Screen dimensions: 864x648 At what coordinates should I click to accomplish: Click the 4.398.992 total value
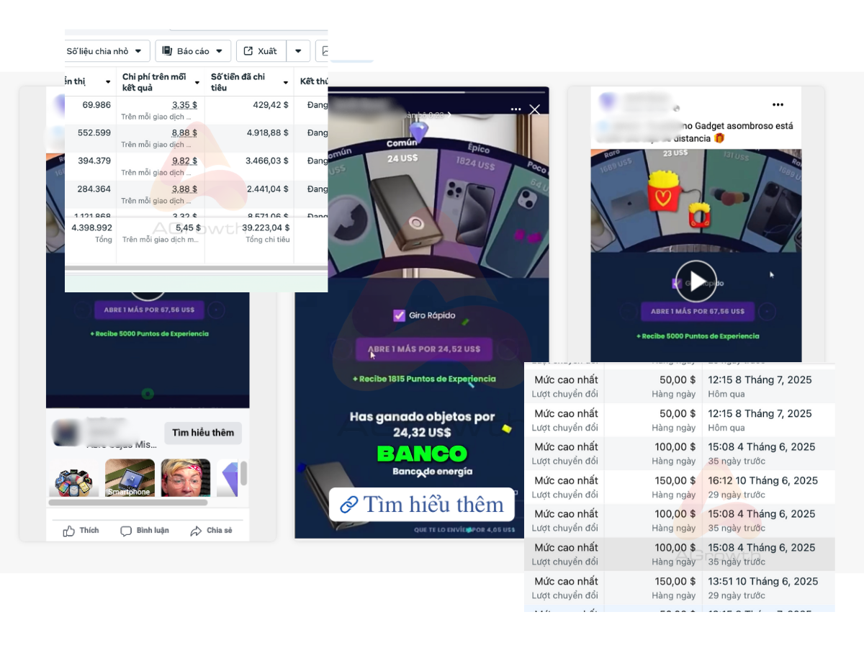point(91,228)
